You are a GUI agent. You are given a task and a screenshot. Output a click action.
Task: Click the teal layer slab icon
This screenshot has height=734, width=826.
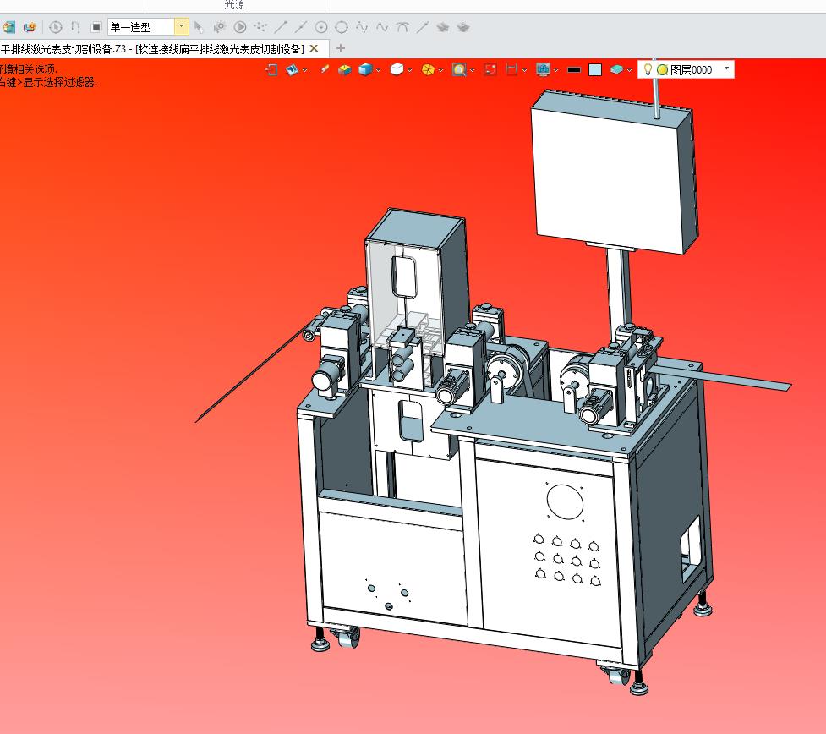pos(615,69)
